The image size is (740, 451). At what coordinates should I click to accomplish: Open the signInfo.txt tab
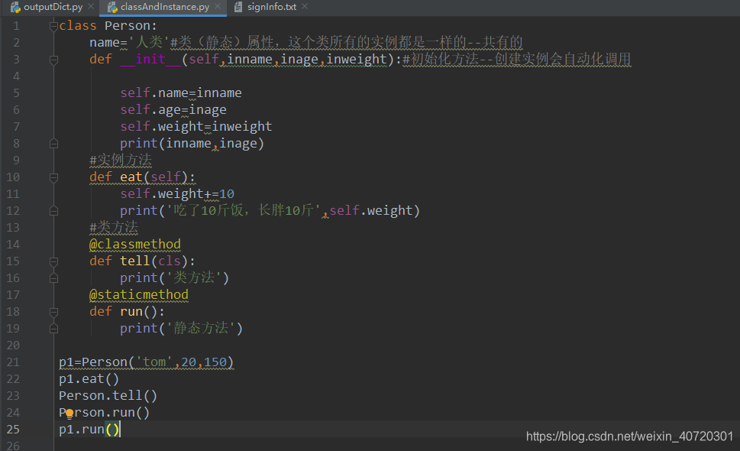pos(272,7)
